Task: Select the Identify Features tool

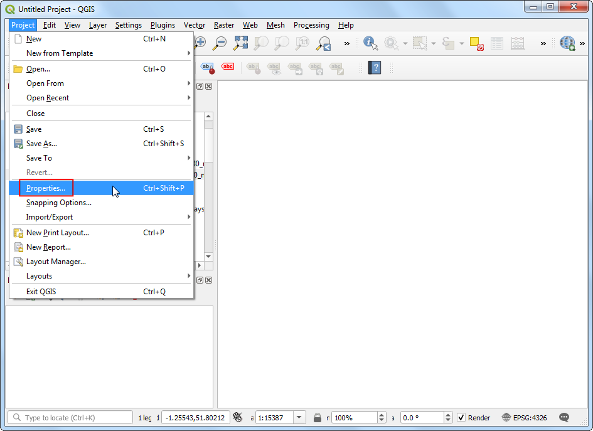Action: pyautogui.click(x=371, y=43)
